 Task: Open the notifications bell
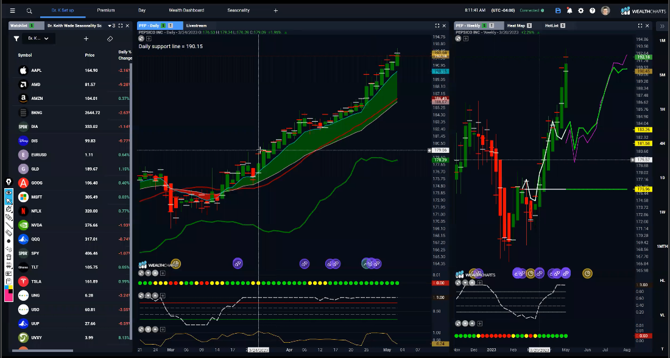click(569, 11)
